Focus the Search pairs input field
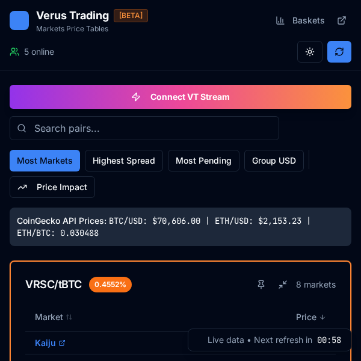Screen dimensions: 361x361 click(x=150, y=128)
